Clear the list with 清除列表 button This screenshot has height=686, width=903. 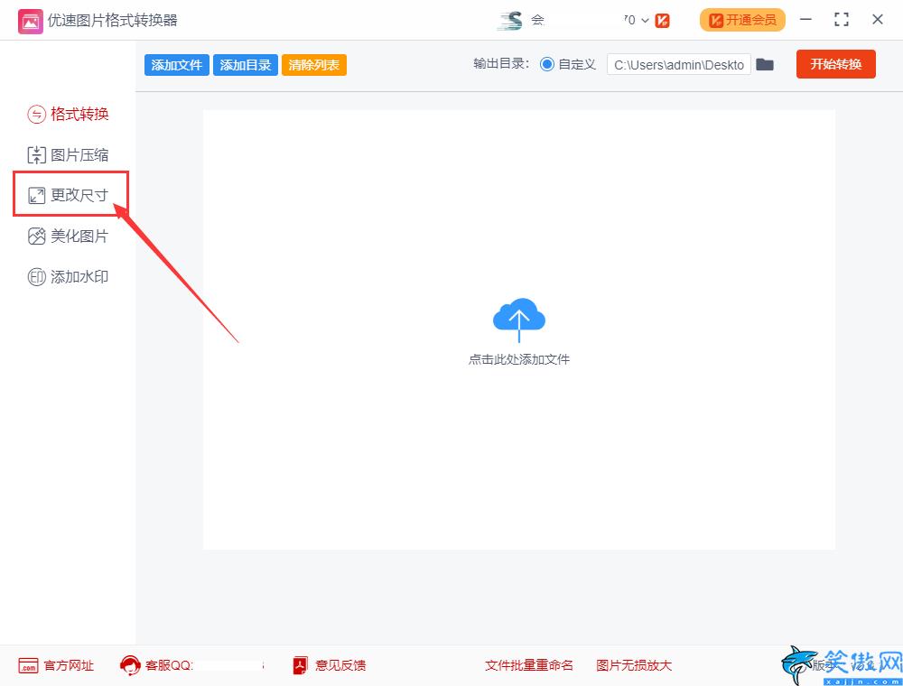tap(314, 65)
